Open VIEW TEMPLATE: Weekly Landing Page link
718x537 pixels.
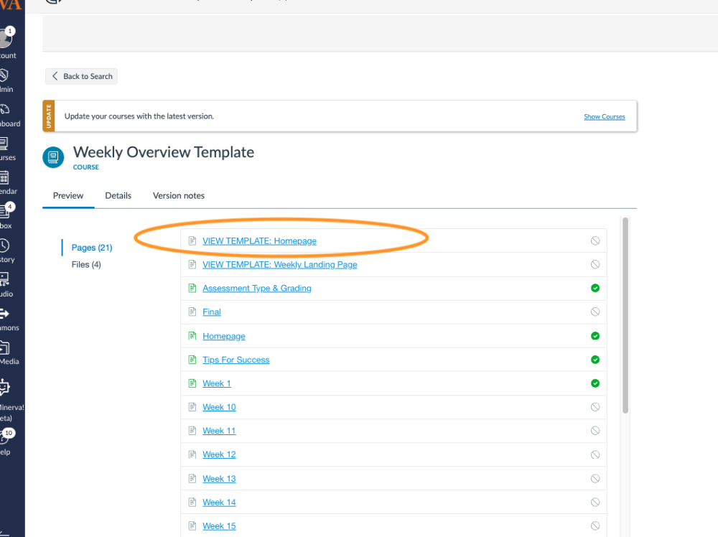[x=280, y=265]
